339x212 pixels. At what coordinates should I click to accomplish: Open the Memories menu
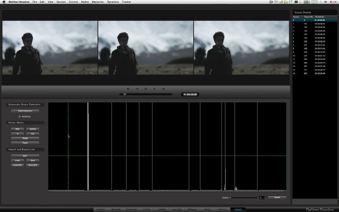tap(98, 2)
